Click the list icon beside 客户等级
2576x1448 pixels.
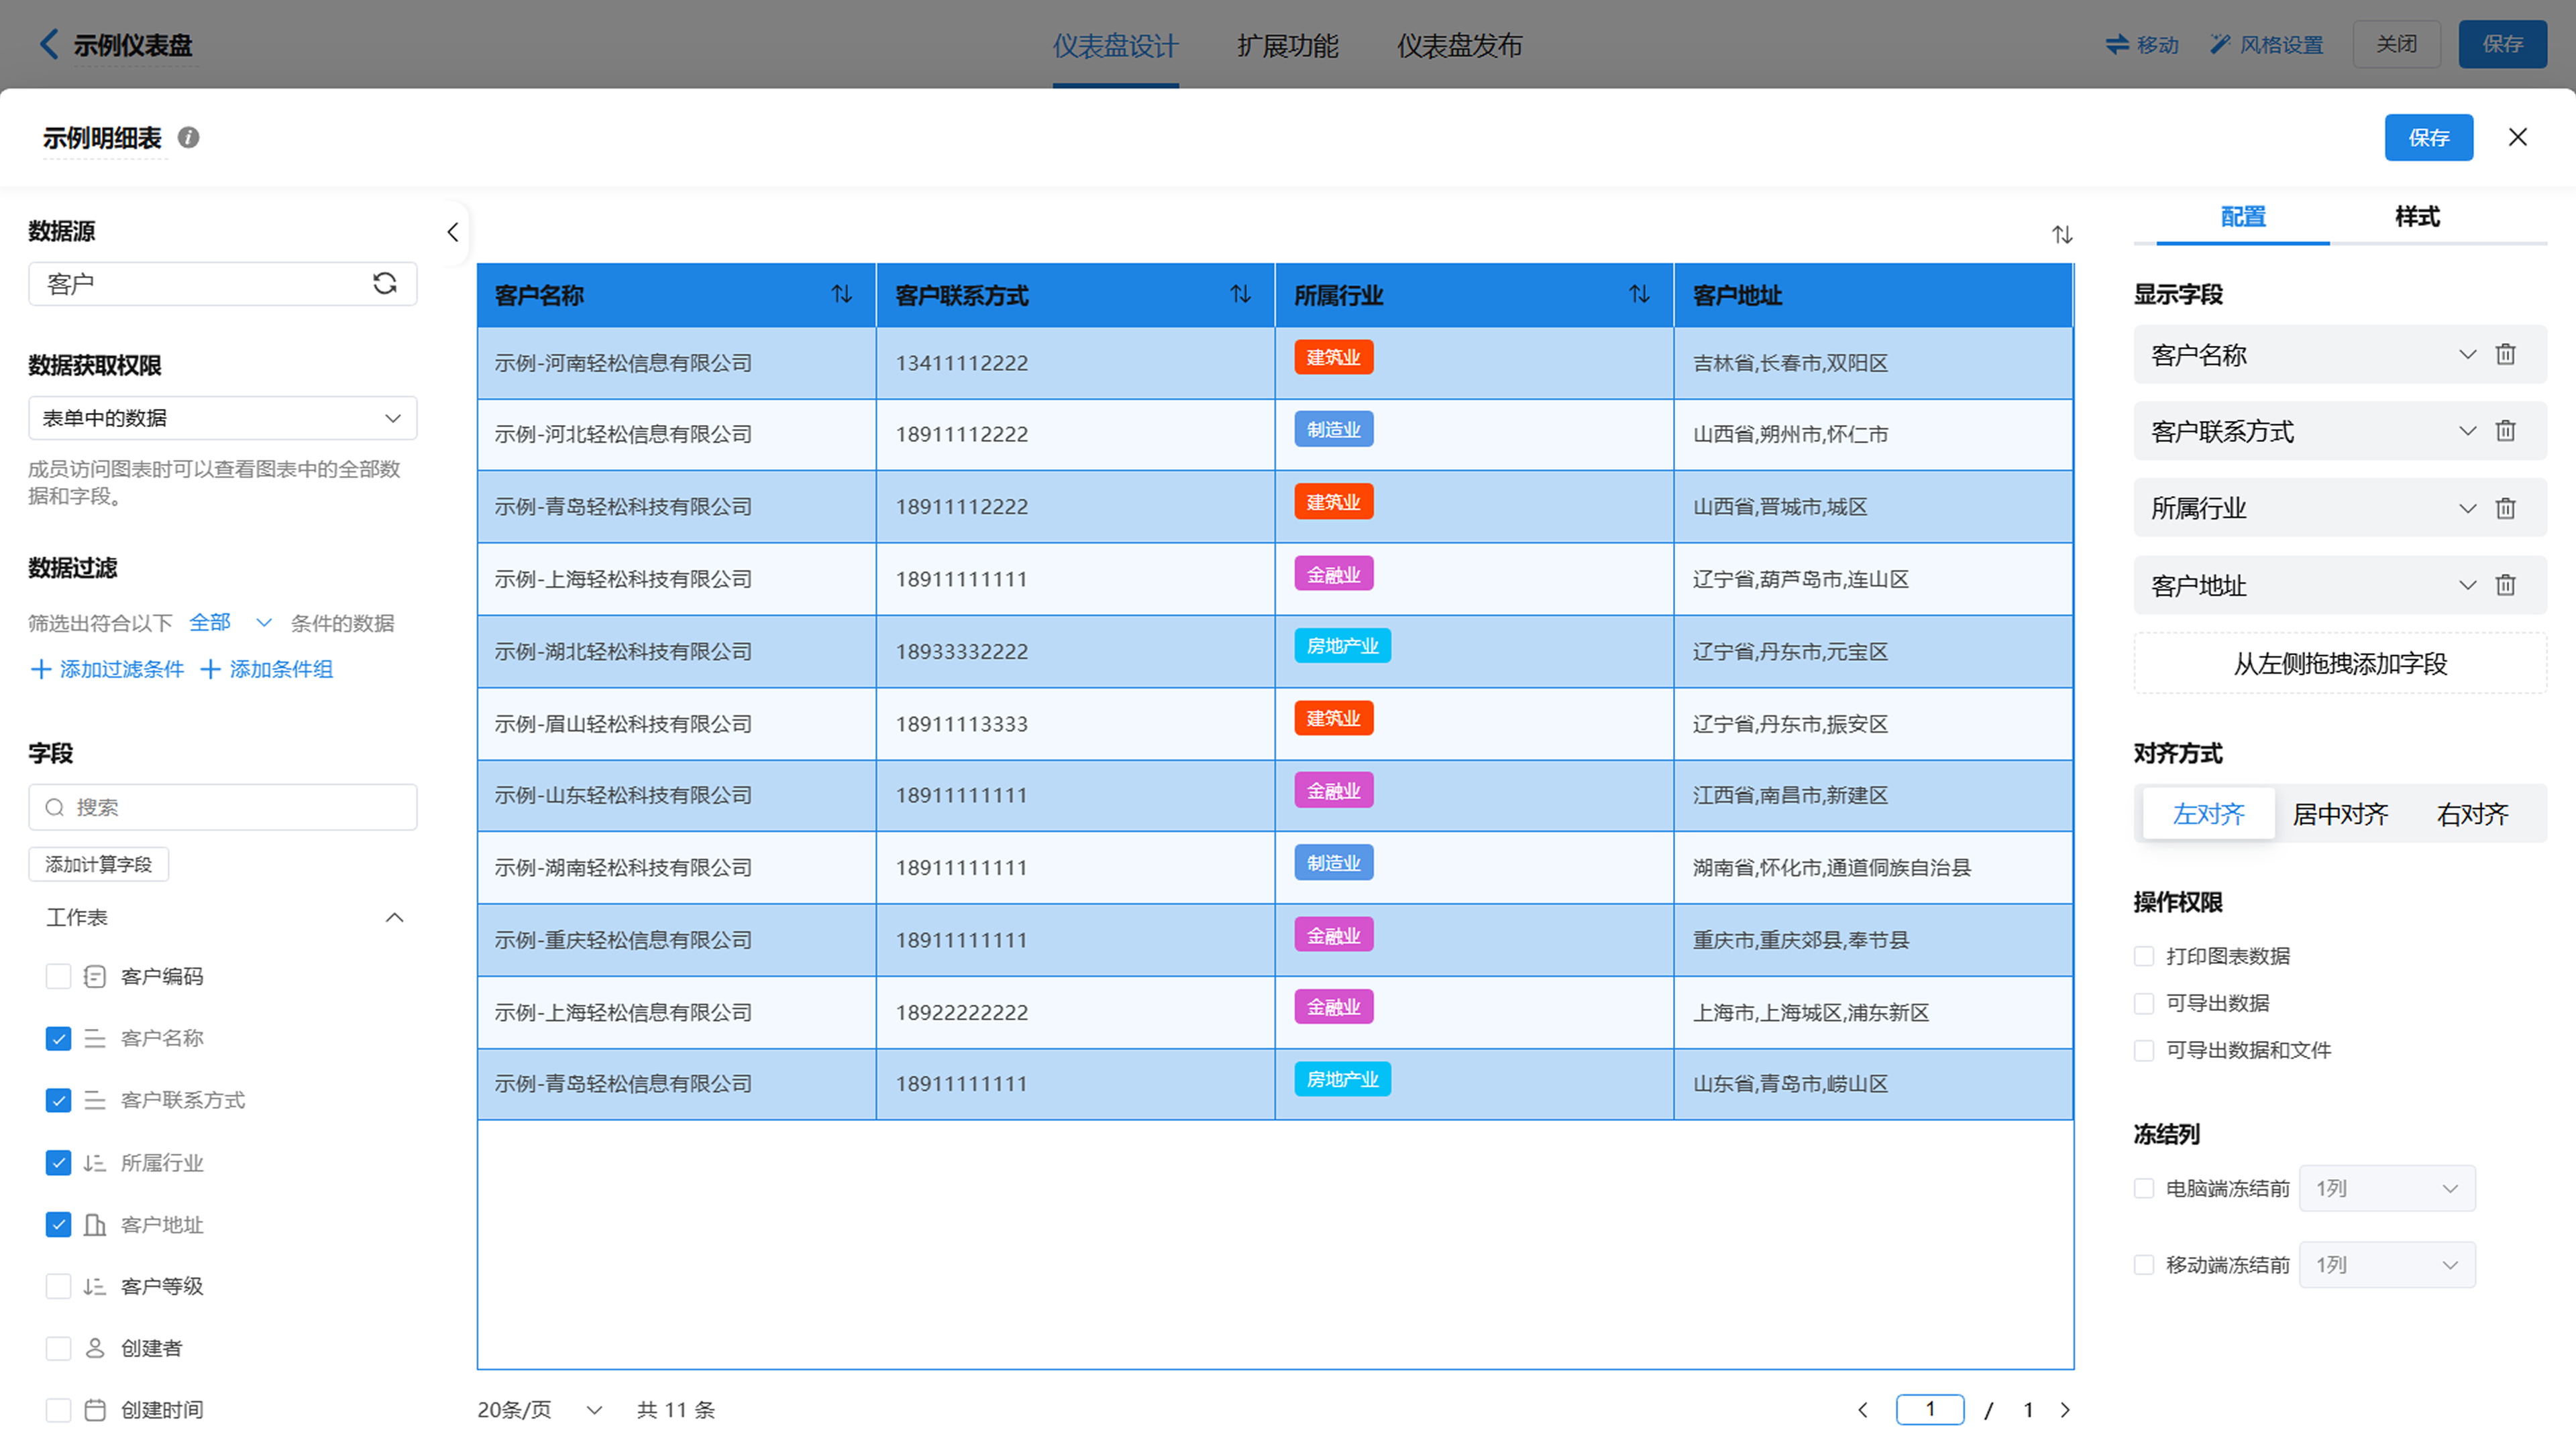[x=95, y=1286]
